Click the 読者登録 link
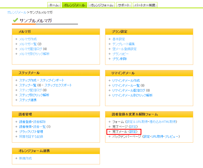The width and height of the screenshot is (203, 168). pyautogui.click(x=25, y=122)
